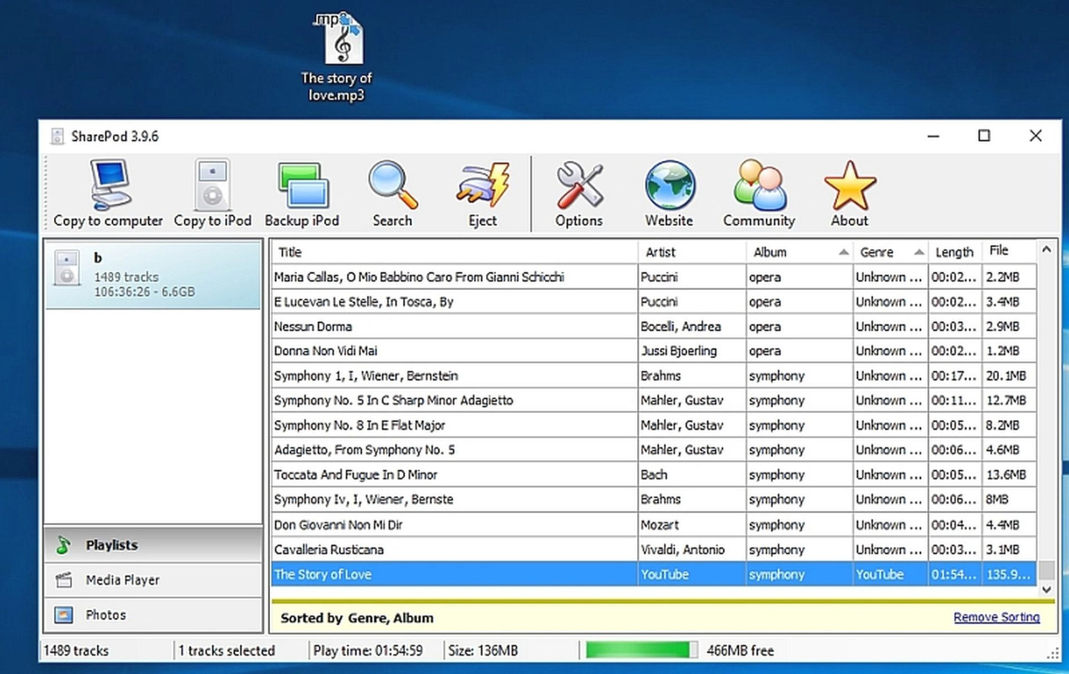This screenshot has height=674, width=1069.
Task: Minimize the SharePod window
Action: 934,136
